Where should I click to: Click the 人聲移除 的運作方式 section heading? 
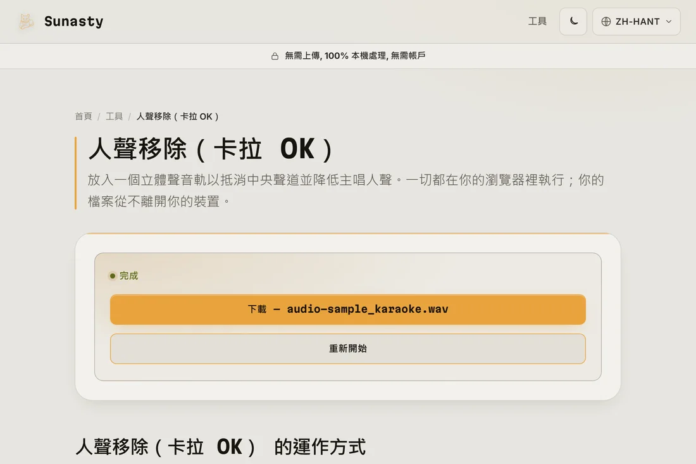click(x=221, y=447)
